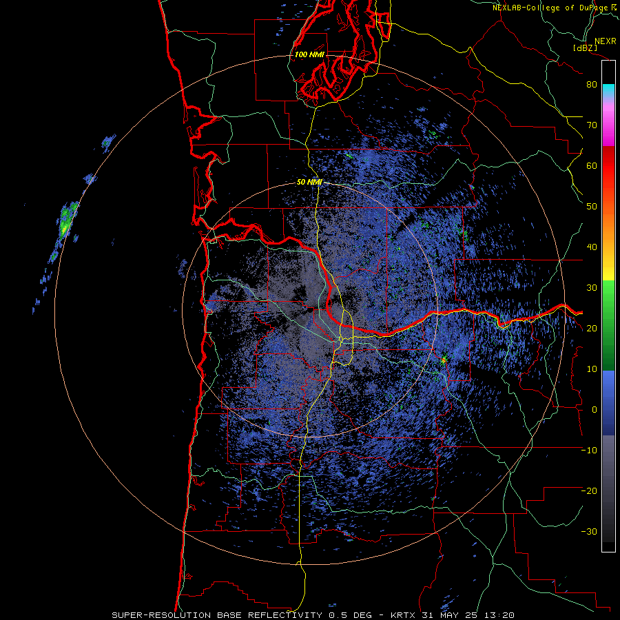This screenshot has width=620, height=620.
Task: Click the cyan top segment of color bar
Action: [x=608, y=92]
